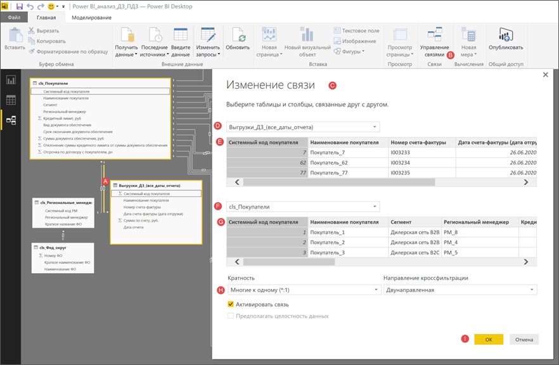Close the Изменение связи dialog
The width and height of the screenshot is (559, 365).
[546, 75]
